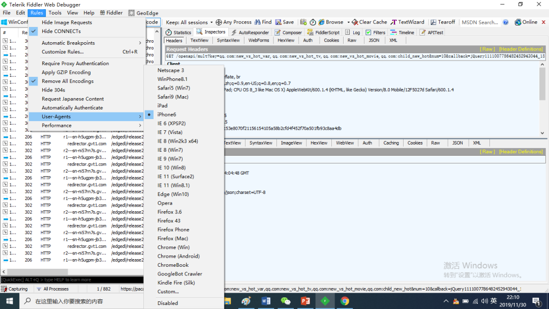Click request headers Raw link

point(487,49)
